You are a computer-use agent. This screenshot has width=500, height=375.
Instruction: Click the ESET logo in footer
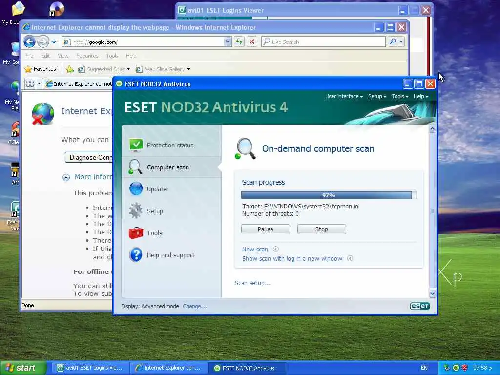(x=419, y=306)
